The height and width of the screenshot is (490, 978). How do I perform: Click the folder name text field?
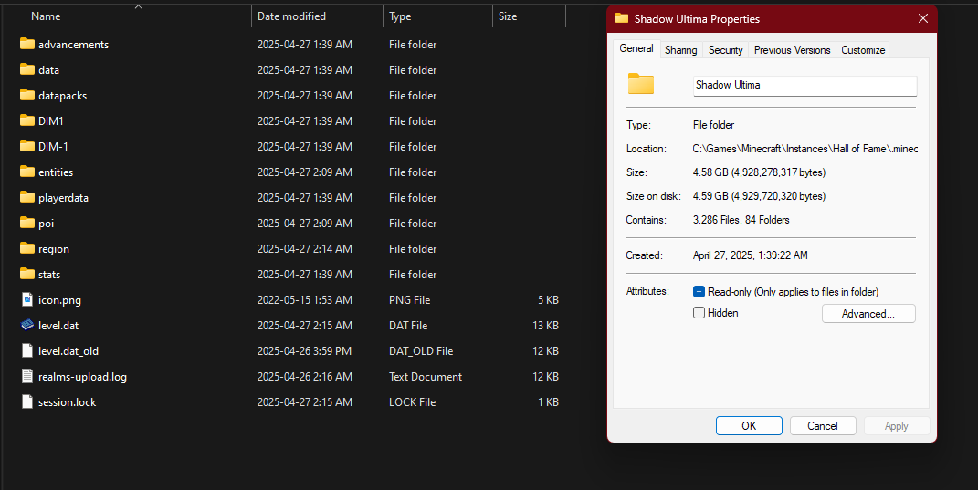tap(804, 85)
